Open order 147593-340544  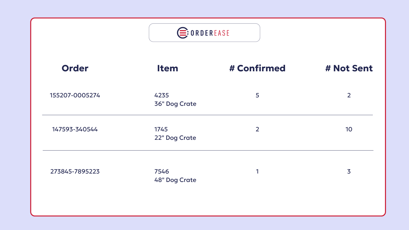pos(75,129)
